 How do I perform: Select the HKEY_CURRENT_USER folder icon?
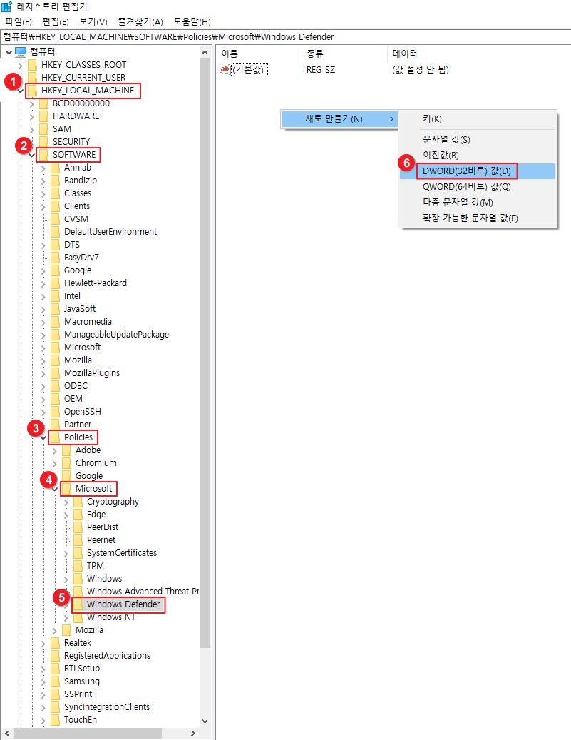click(33, 77)
